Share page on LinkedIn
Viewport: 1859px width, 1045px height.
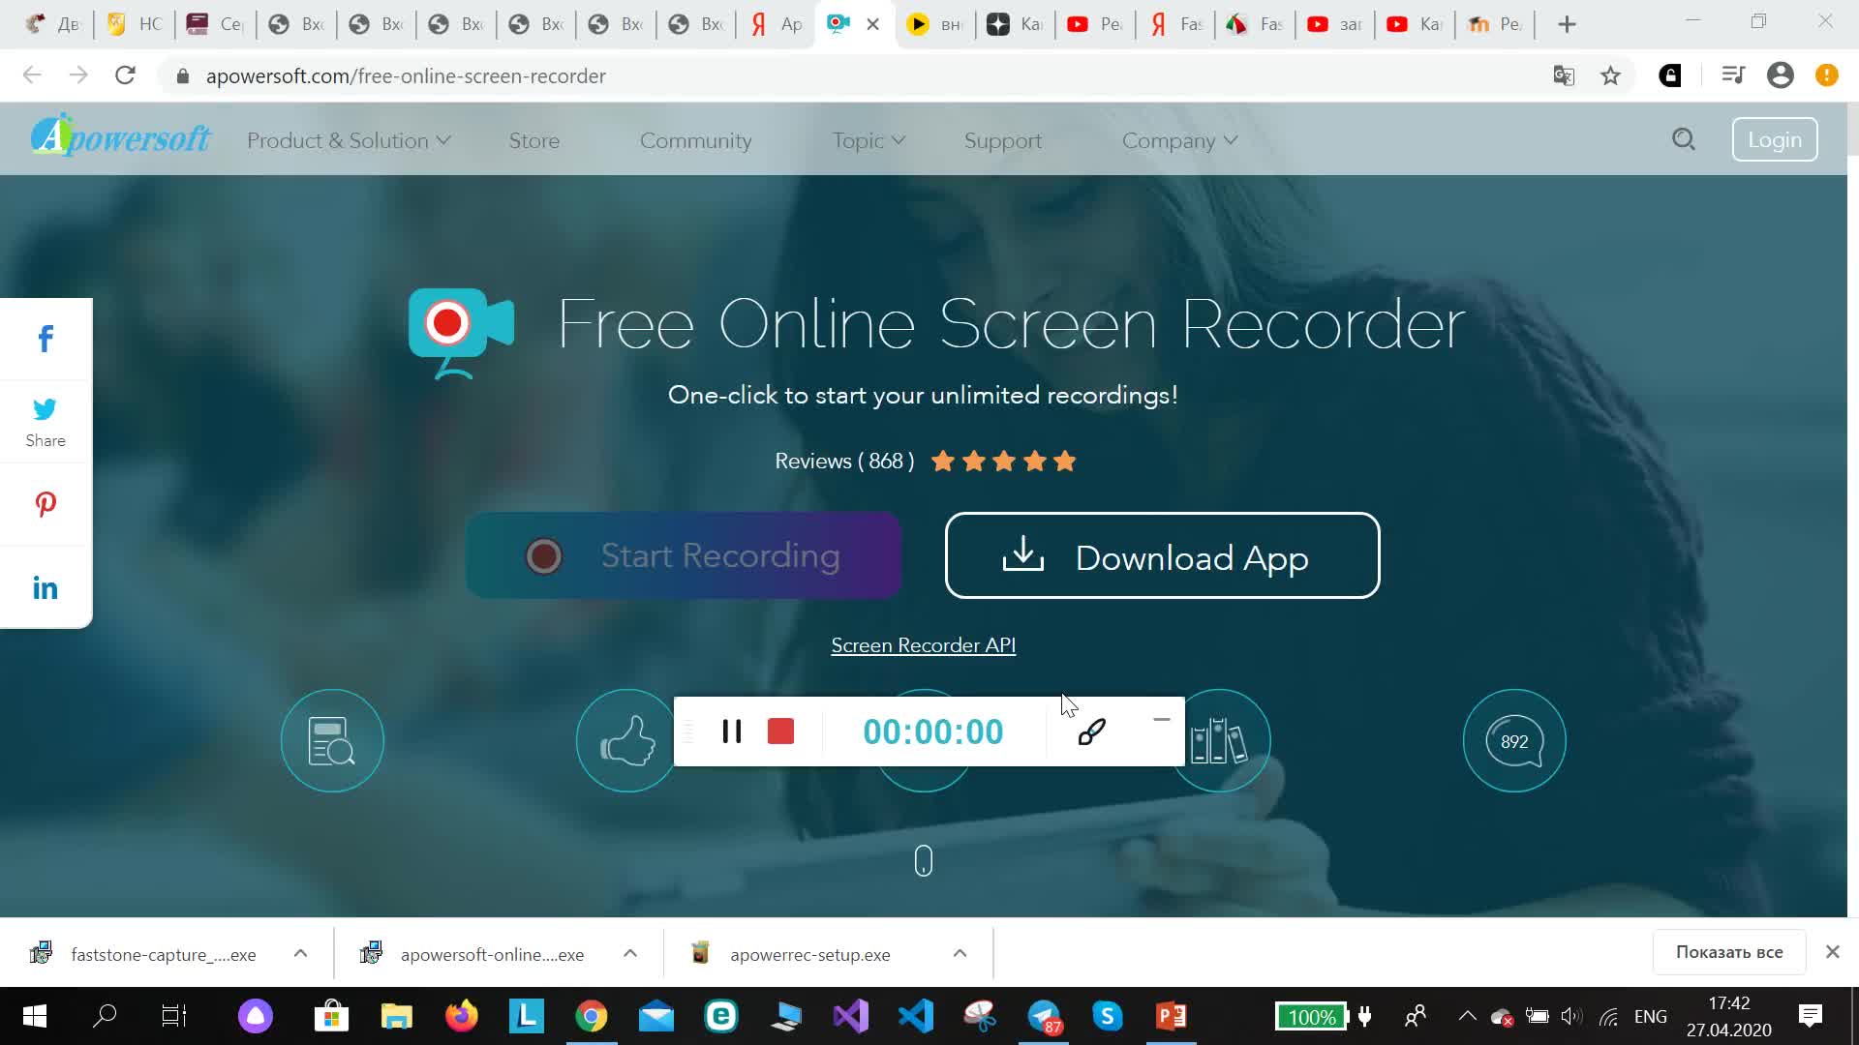(46, 587)
